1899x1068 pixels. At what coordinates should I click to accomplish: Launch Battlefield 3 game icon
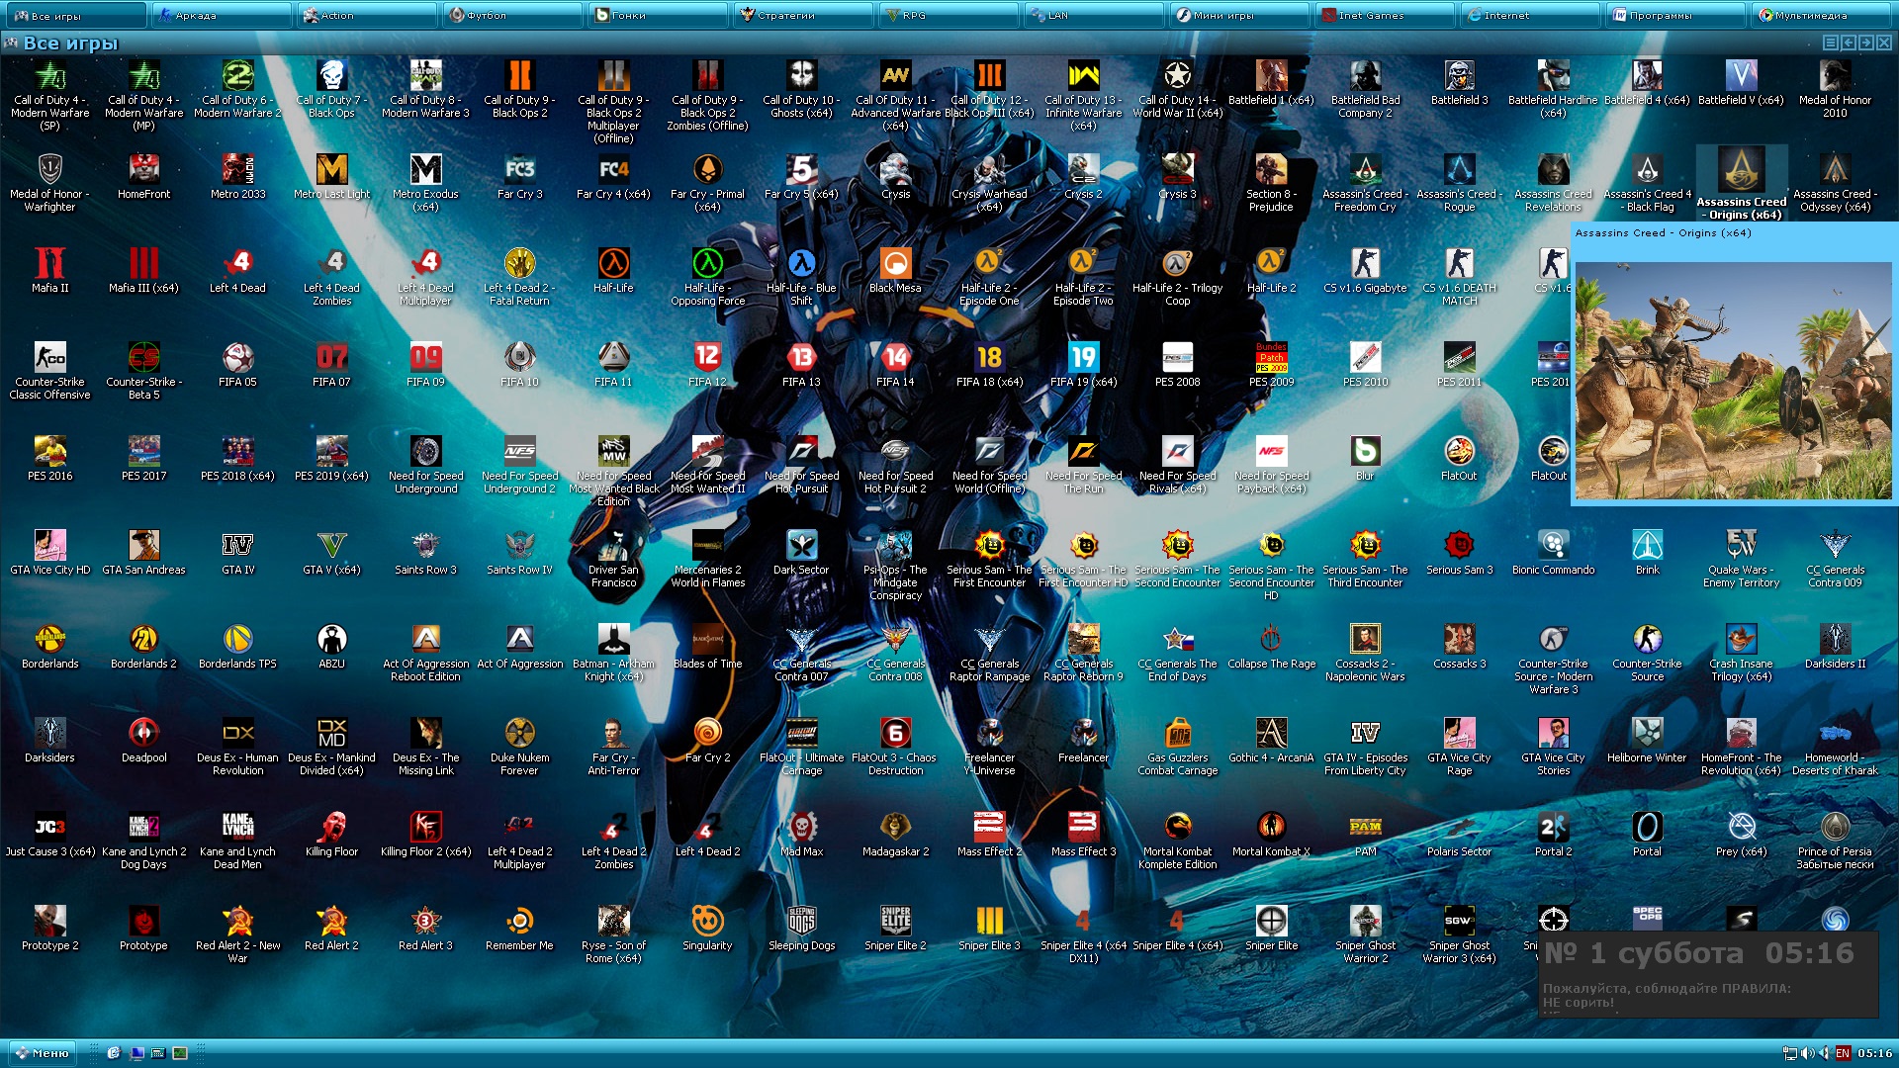point(1459,83)
